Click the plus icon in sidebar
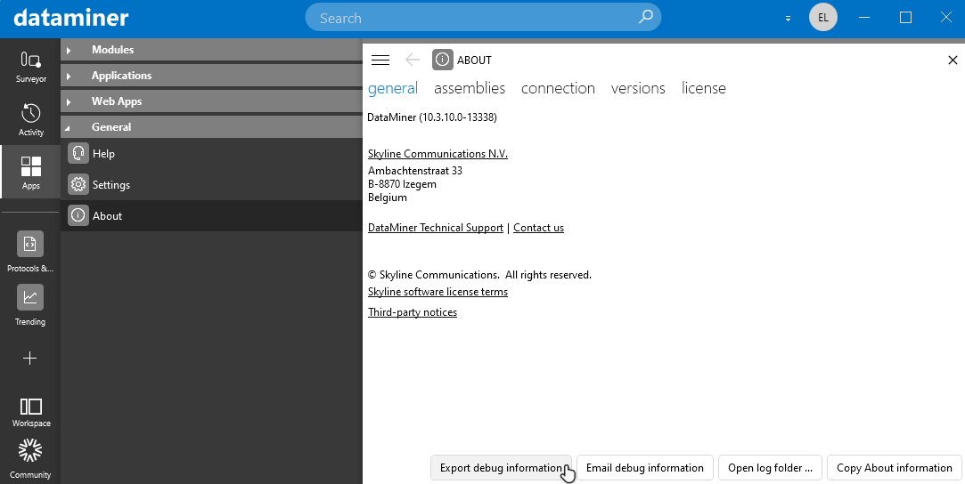 pyautogui.click(x=30, y=358)
